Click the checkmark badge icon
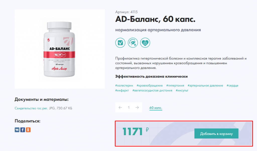This screenshot has height=151, width=257. 120,43
